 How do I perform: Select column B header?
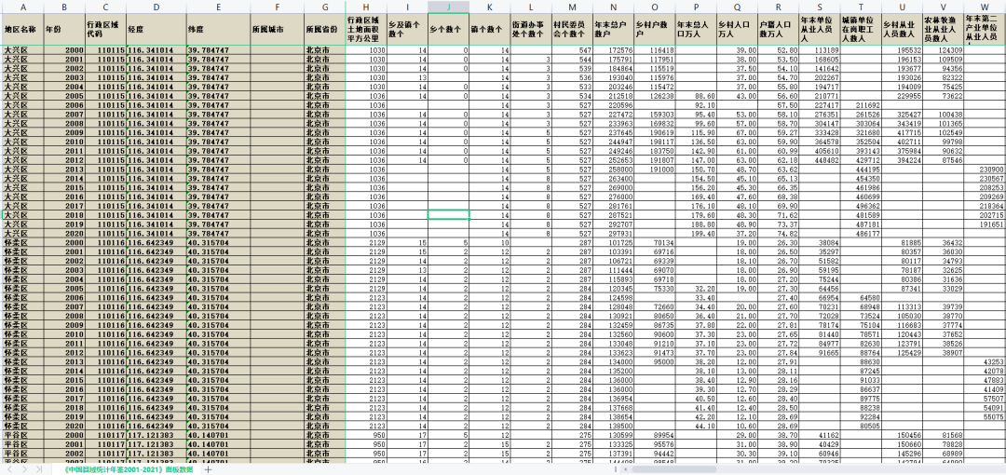(x=64, y=7)
